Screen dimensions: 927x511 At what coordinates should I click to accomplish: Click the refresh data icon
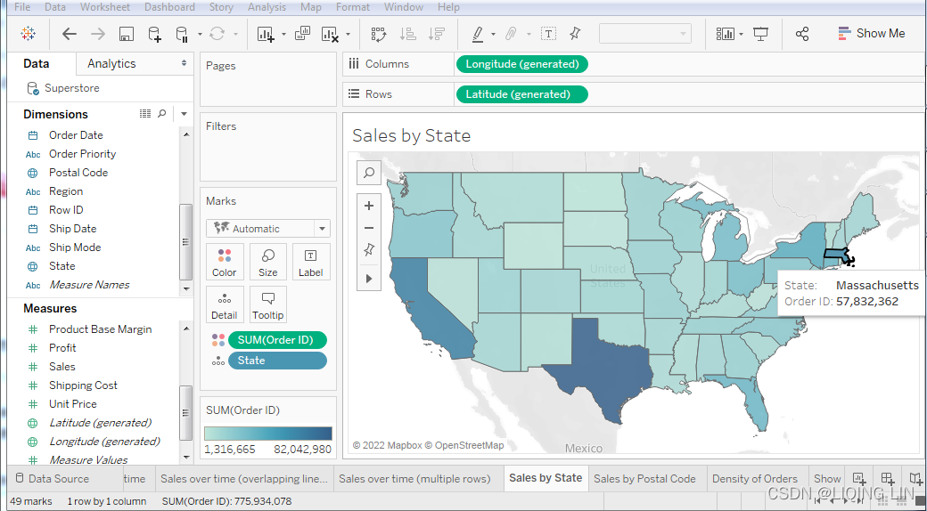(217, 34)
